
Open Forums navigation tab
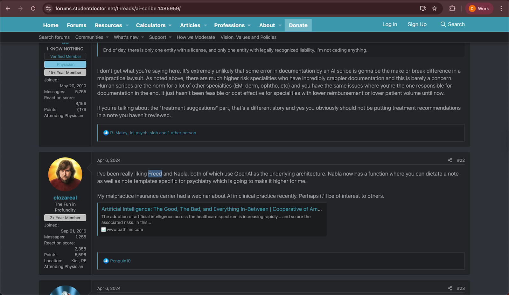[x=77, y=25]
